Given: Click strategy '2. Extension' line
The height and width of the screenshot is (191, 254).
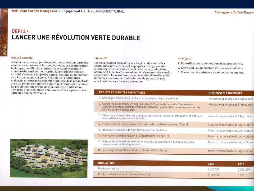Looking at the screenshot, I should [x=211, y=68].
